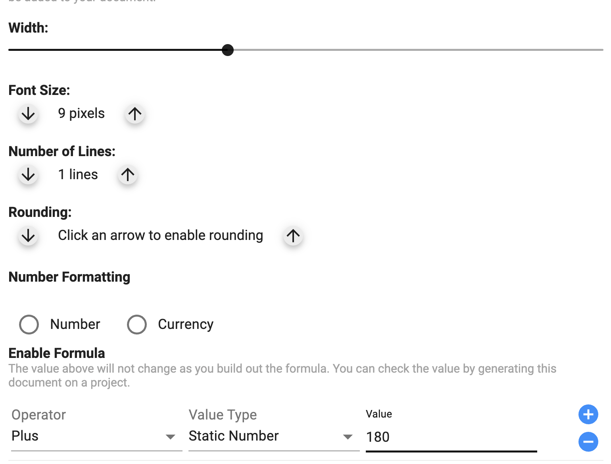
Task: Click the Value field containing 180
Action: pyautogui.click(x=452, y=437)
